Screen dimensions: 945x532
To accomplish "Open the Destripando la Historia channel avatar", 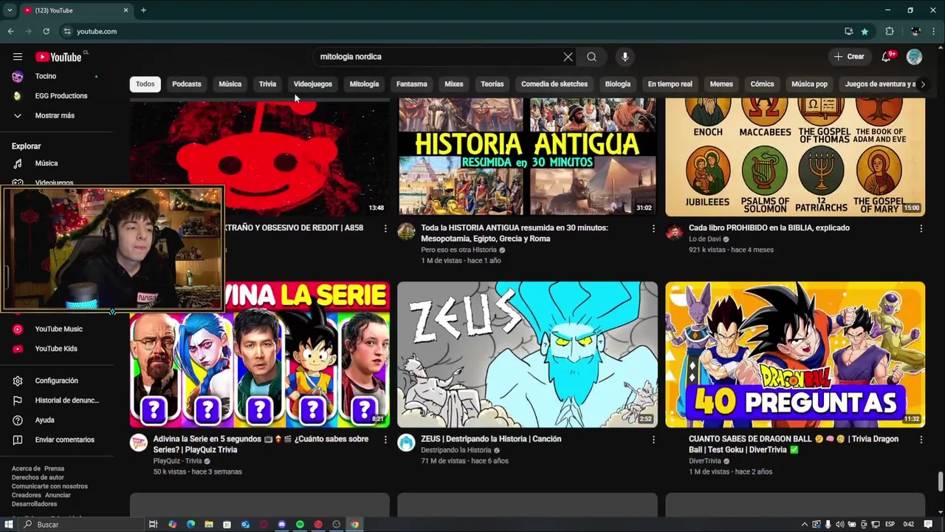I will coord(406,443).
